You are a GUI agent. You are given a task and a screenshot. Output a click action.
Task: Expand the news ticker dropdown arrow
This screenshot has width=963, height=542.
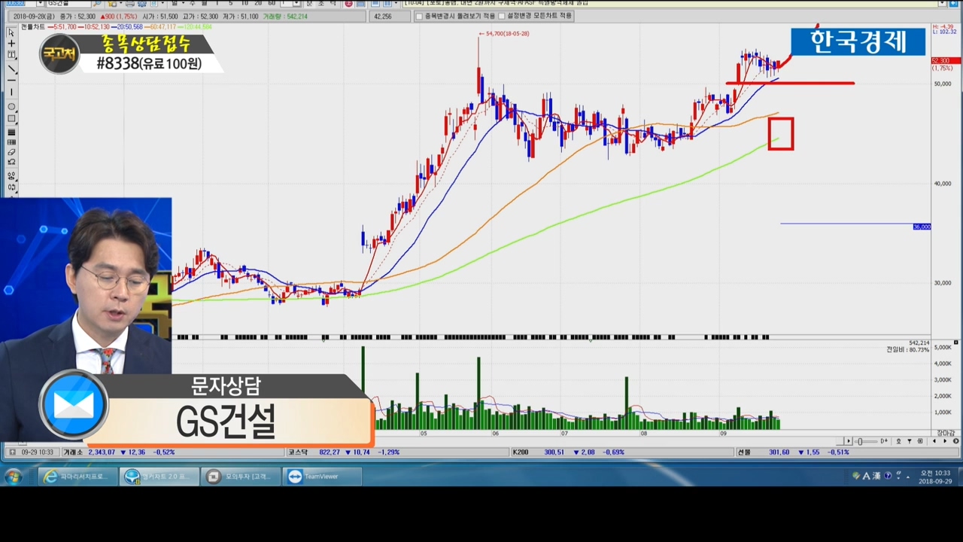pos(943,4)
